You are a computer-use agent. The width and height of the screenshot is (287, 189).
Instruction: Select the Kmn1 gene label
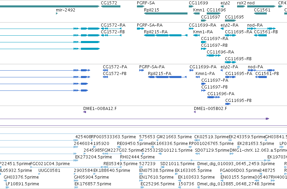199,10
